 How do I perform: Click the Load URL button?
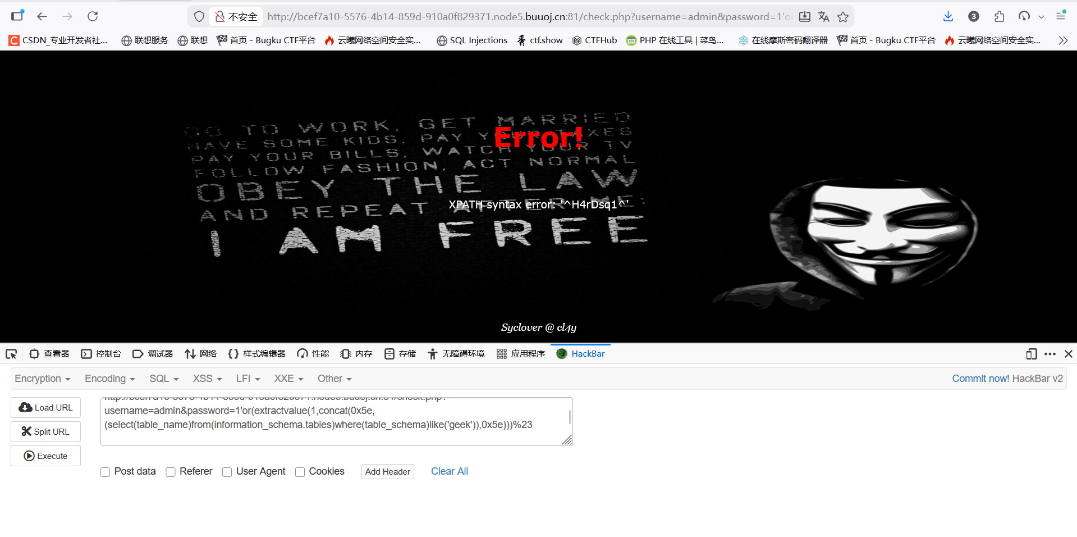tap(45, 407)
